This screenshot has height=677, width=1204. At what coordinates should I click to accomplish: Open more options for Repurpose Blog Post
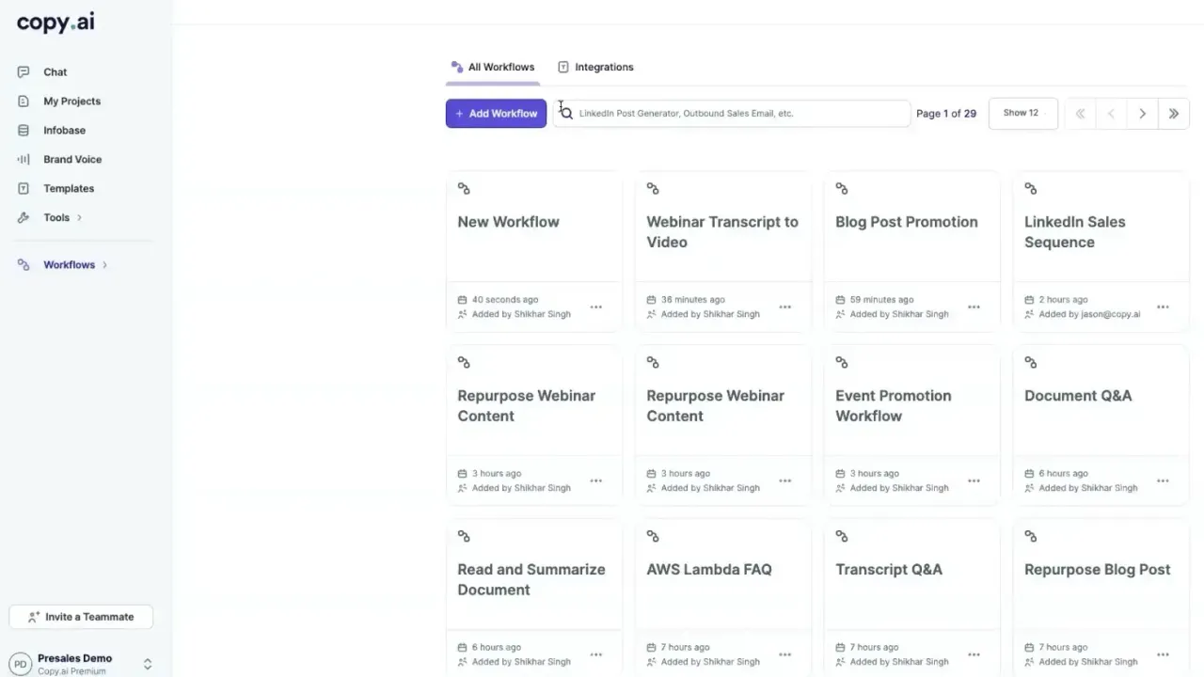click(x=1163, y=654)
